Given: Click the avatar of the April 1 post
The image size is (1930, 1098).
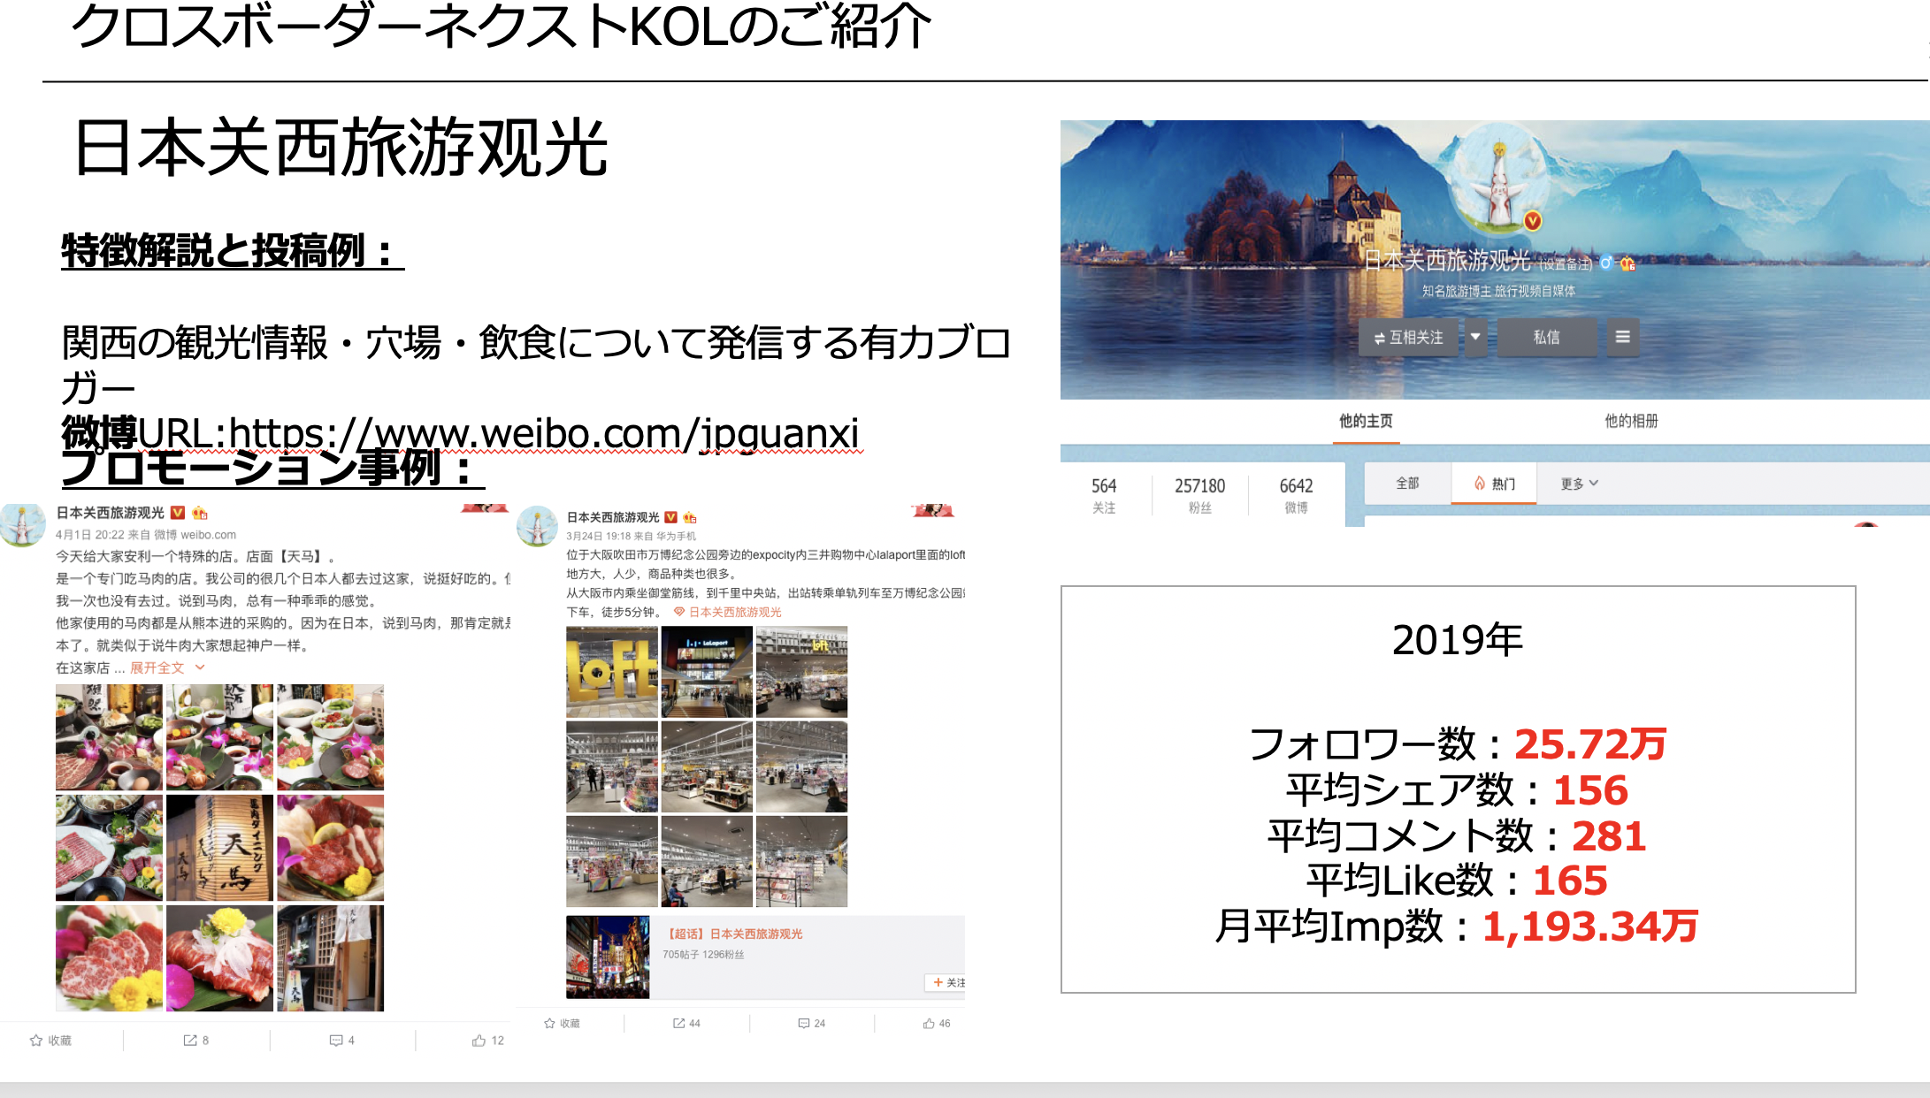Looking at the screenshot, I should [23, 525].
